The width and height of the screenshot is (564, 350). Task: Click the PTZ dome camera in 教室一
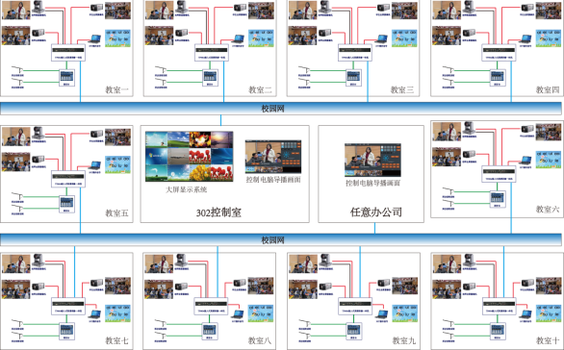pos(38,7)
